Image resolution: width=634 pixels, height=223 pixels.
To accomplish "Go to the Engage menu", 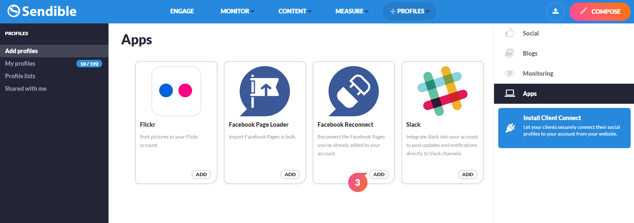I will pos(182,11).
